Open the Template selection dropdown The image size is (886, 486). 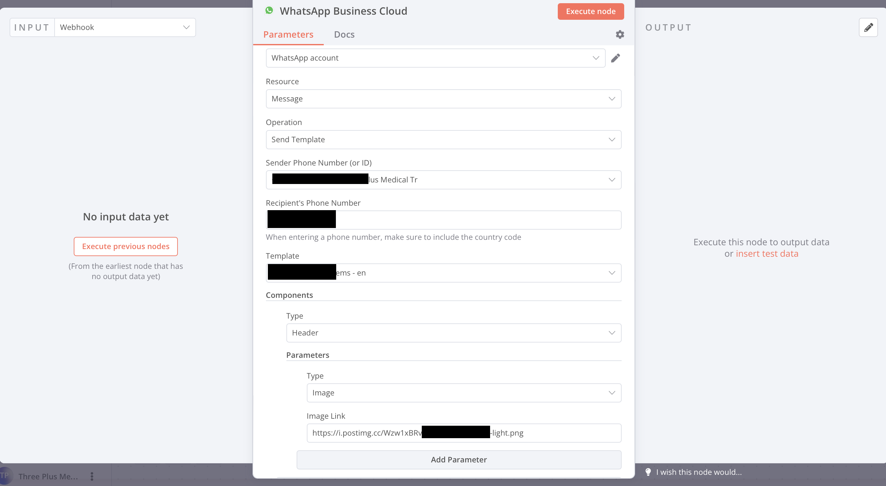[443, 273]
